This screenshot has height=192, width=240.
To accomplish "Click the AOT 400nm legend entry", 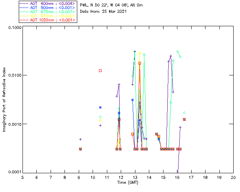I will pos(48,3).
